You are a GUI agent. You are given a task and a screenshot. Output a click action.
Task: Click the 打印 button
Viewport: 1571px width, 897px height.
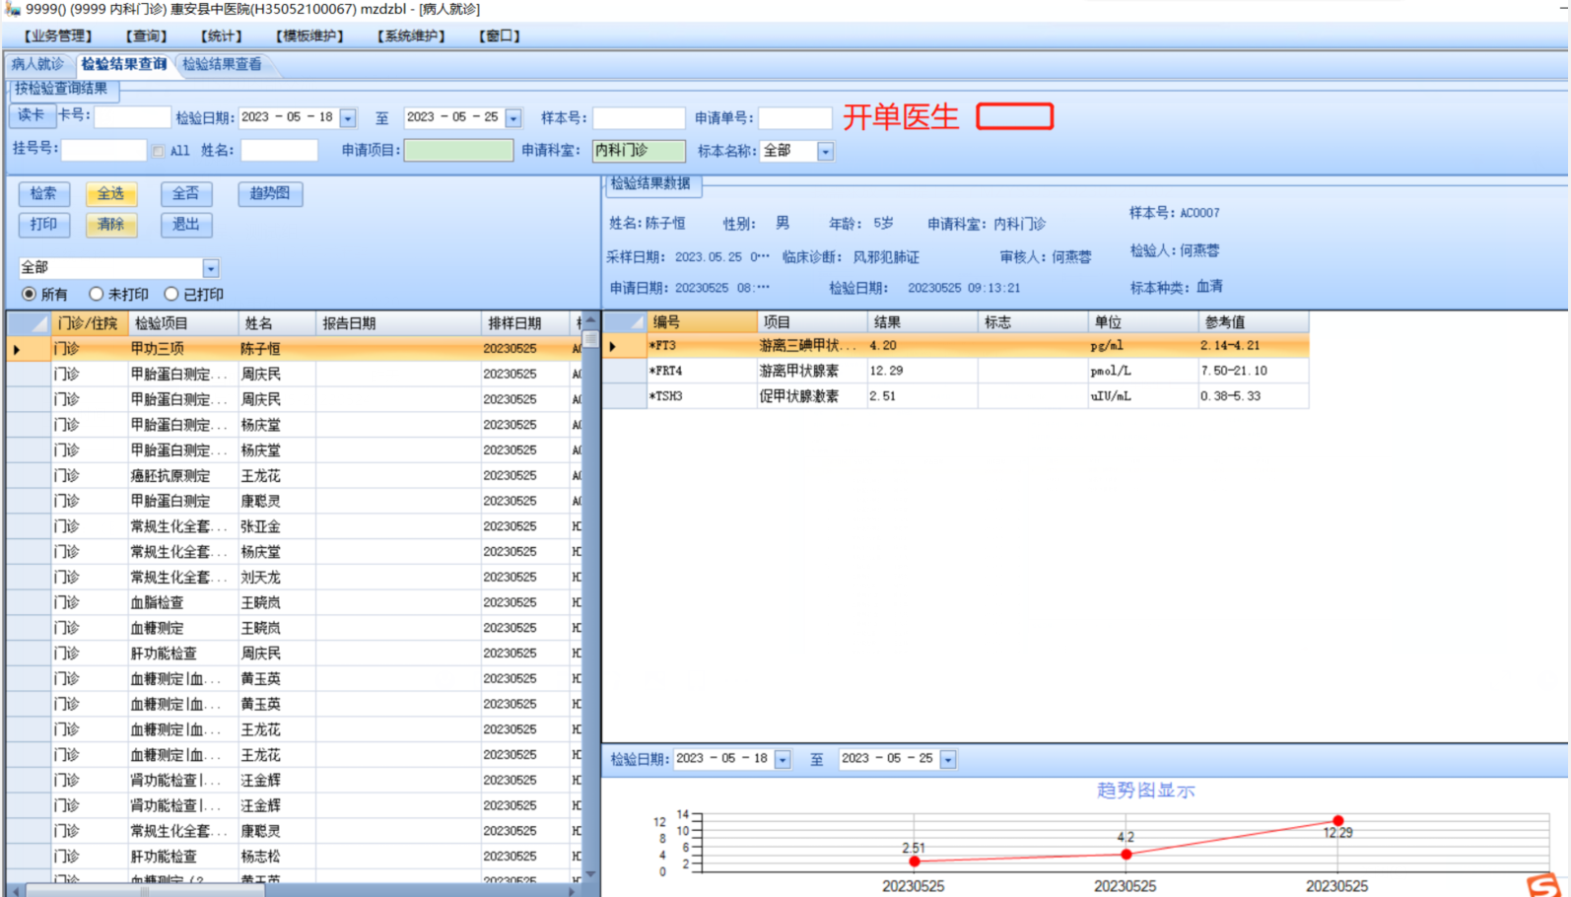coord(43,225)
